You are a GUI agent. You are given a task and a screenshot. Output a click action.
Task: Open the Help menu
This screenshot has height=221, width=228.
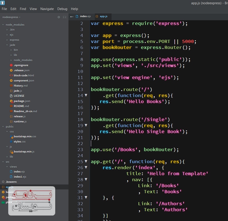point(74,9)
